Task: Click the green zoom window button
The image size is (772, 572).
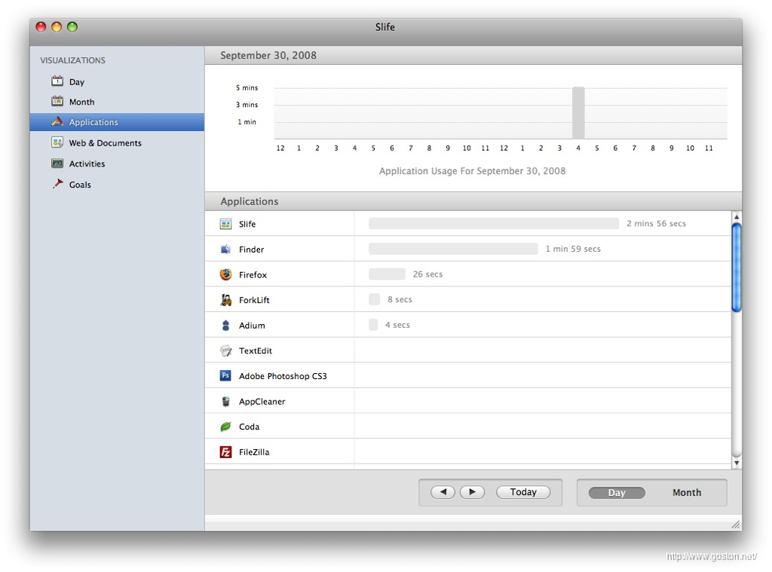Action: (x=72, y=27)
